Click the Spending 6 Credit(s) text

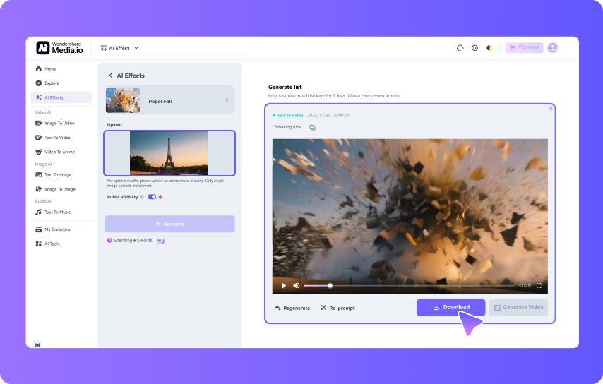point(133,240)
